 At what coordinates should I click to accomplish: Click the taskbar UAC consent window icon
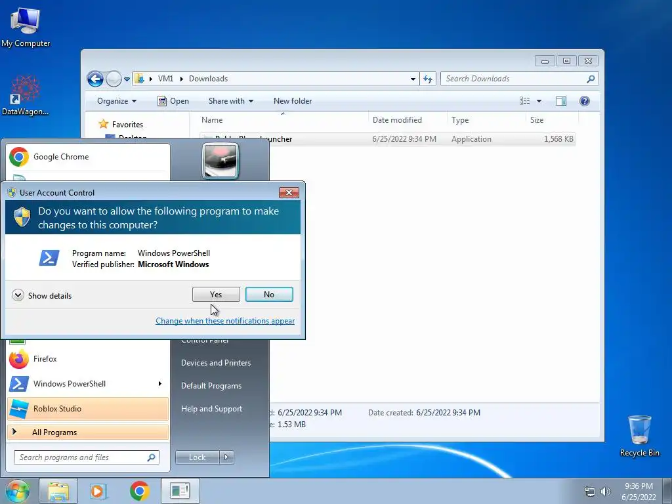point(180,491)
